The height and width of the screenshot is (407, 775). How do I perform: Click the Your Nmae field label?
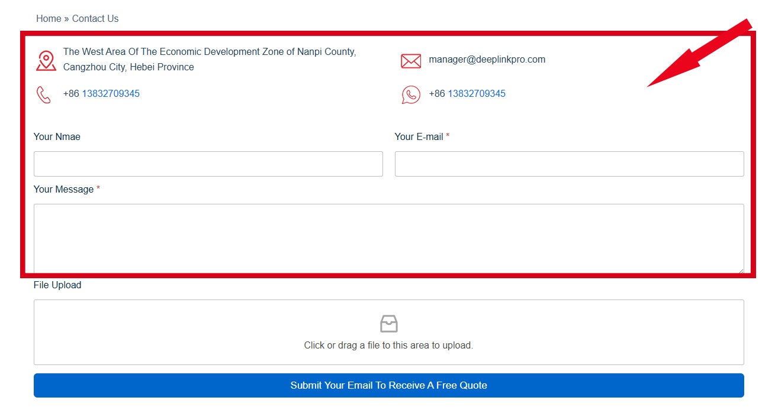coord(57,136)
